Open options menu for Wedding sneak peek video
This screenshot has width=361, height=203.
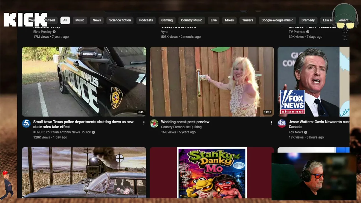click(272, 123)
